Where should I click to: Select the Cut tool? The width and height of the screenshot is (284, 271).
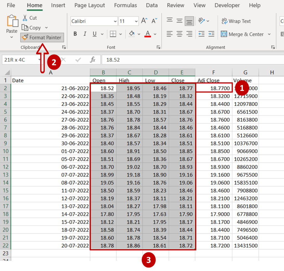pos(29,17)
